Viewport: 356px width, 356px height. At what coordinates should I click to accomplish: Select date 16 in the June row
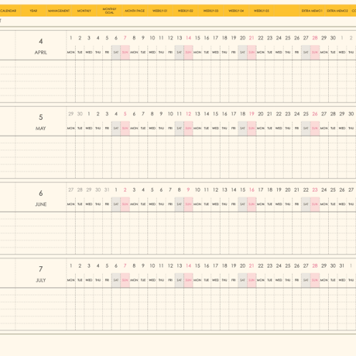[252, 190]
